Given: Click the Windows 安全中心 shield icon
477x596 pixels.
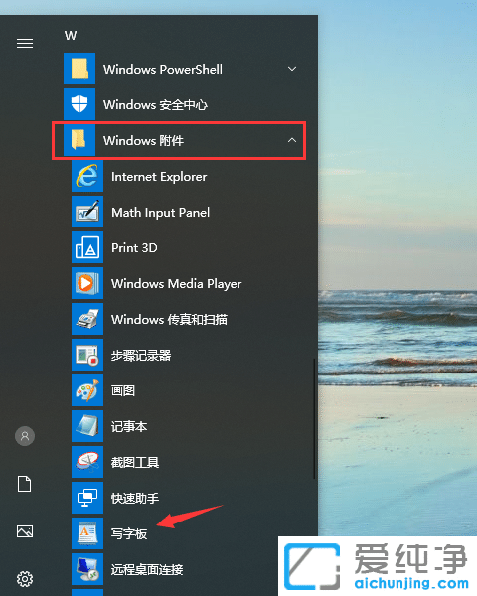Looking at the screenshot, I should [79, 104].
